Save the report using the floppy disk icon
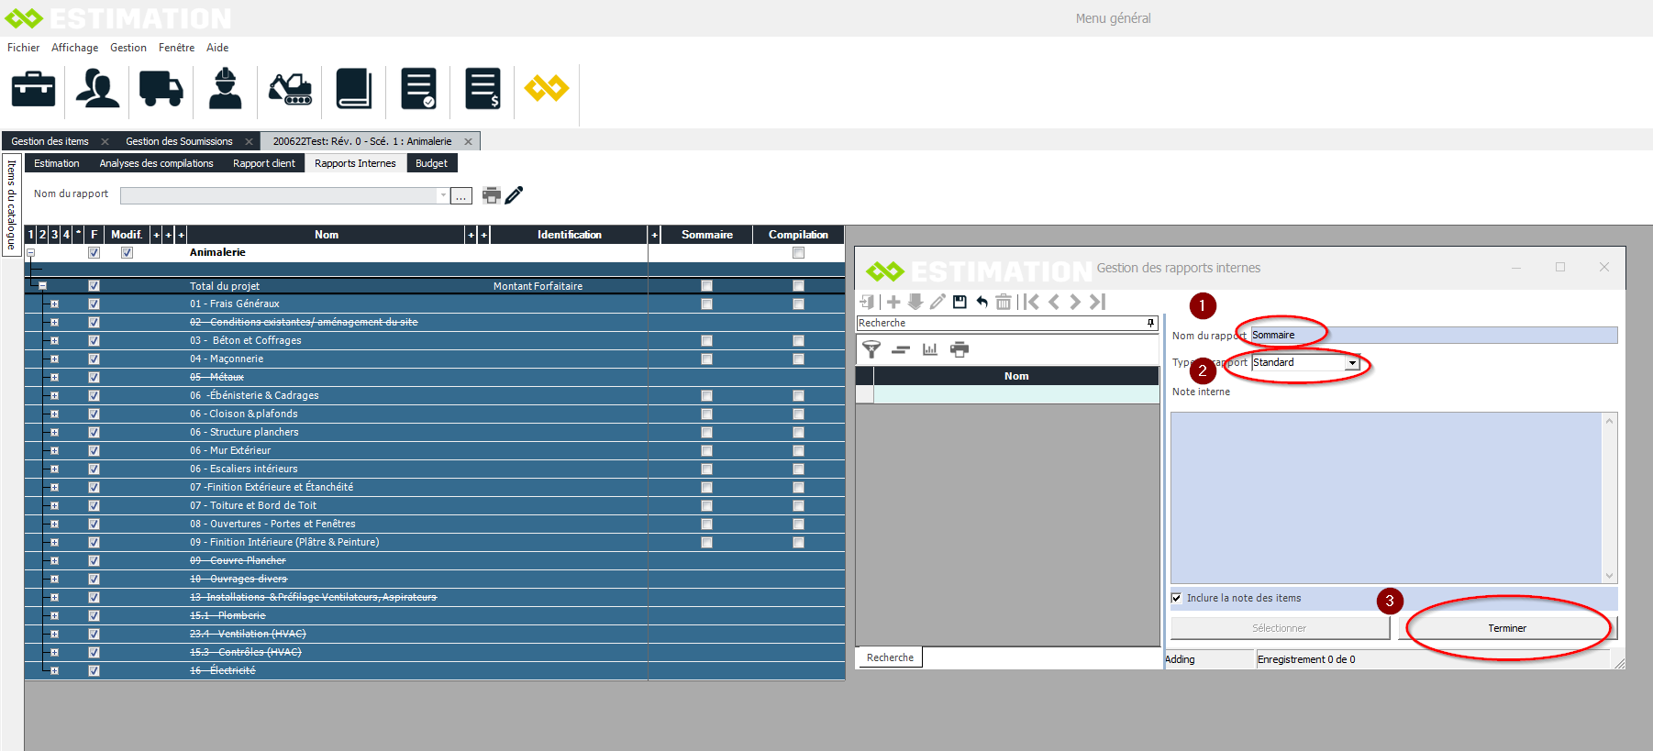This screenshot has height=751, width=1653. (960, 302)
